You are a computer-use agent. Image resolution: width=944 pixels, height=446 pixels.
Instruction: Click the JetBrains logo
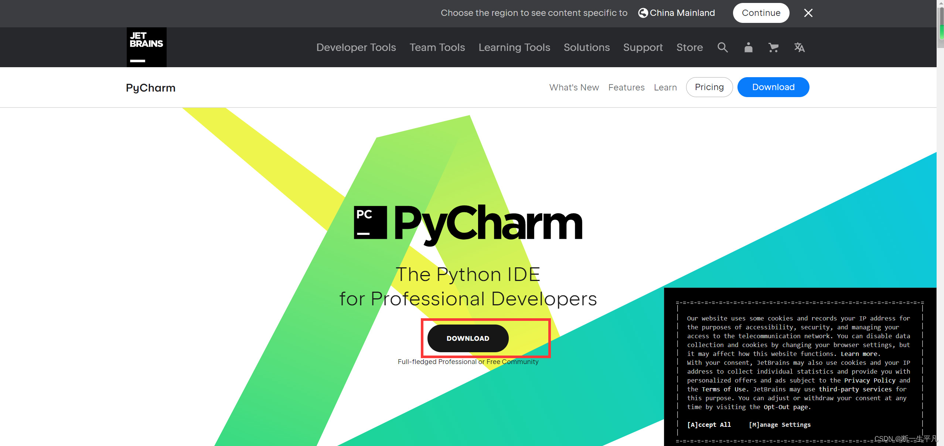146,47
